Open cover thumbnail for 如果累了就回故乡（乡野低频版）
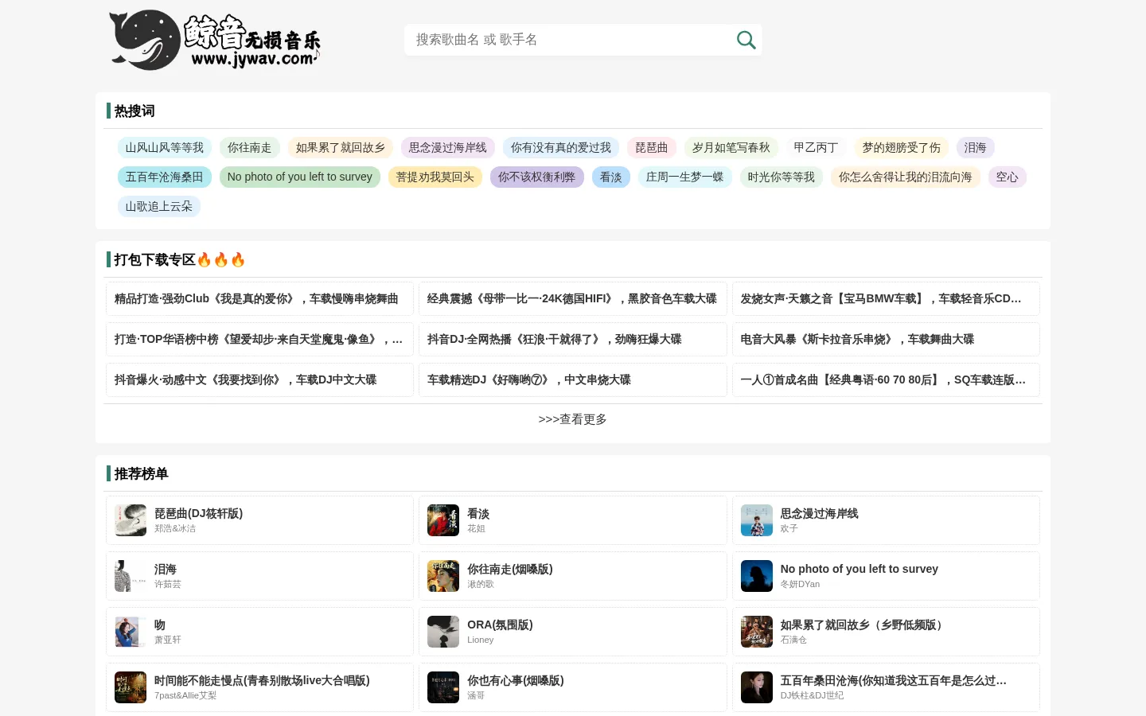The image size is (1146, 716). coord(757,632)
